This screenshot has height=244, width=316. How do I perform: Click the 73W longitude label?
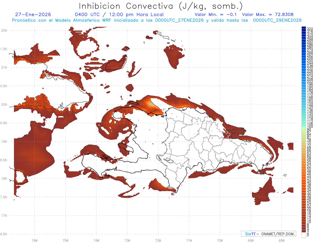[127, 240]
